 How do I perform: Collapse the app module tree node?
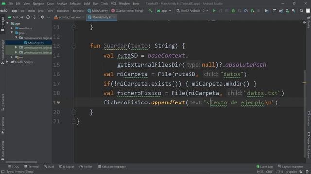click(8, 23)
